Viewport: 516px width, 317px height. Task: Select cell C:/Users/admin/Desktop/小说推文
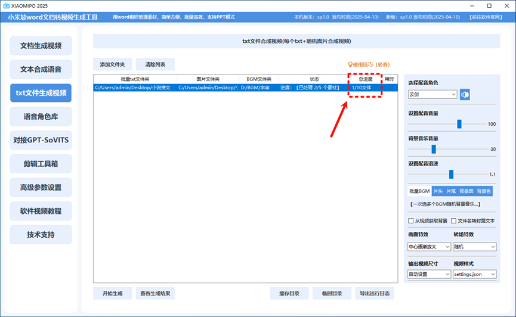[x=135, y=88]
